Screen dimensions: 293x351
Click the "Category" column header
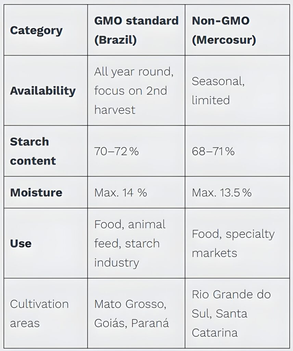coord(36,31)
